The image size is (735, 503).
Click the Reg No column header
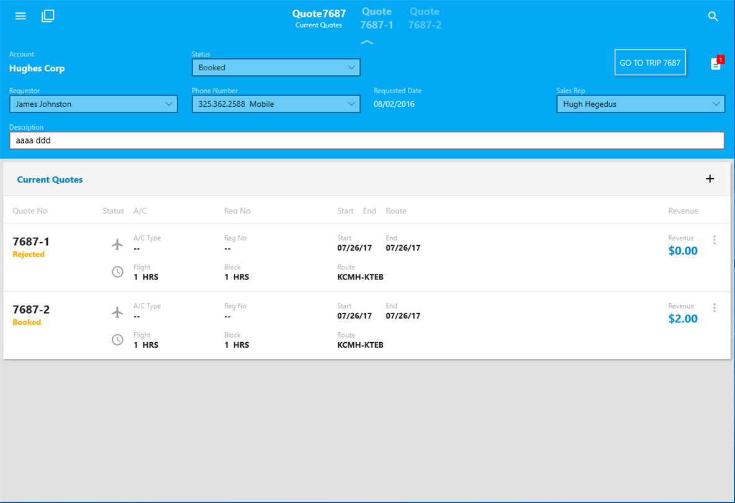pyautogui.click(x=237, y=211)
